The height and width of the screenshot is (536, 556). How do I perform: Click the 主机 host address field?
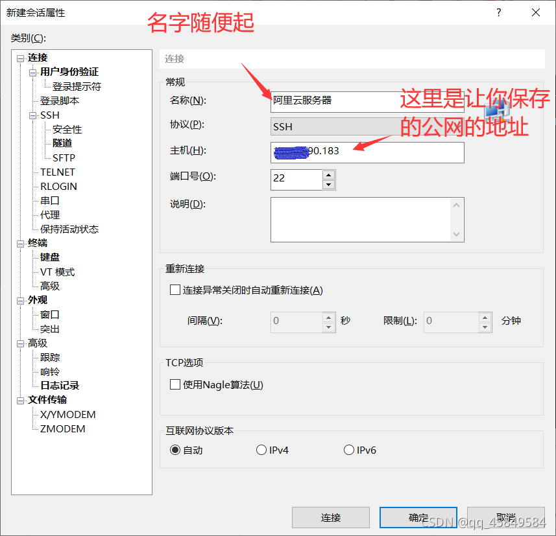pos(367,152)
